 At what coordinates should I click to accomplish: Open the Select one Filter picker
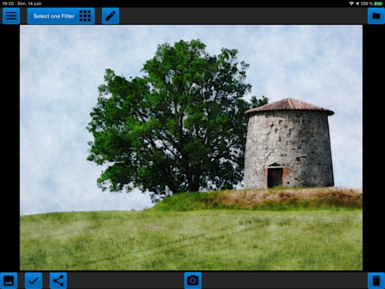point(61,16)
